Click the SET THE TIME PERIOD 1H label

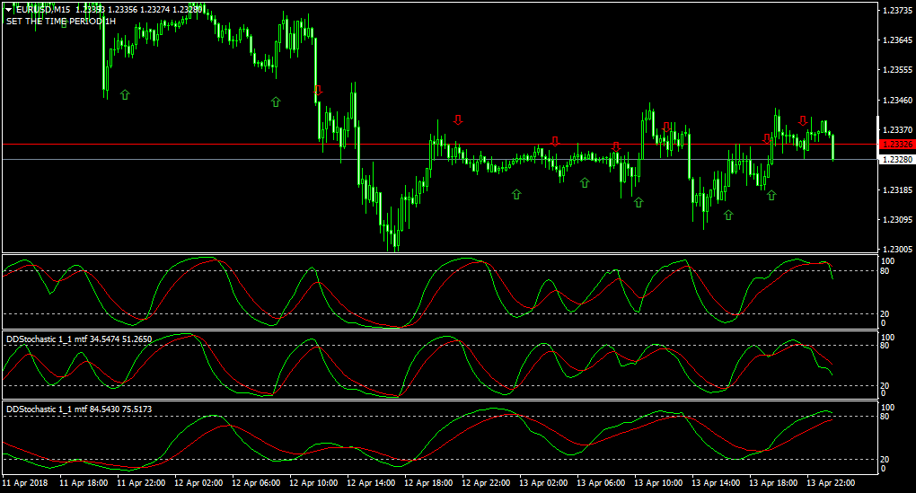point(61,21)
